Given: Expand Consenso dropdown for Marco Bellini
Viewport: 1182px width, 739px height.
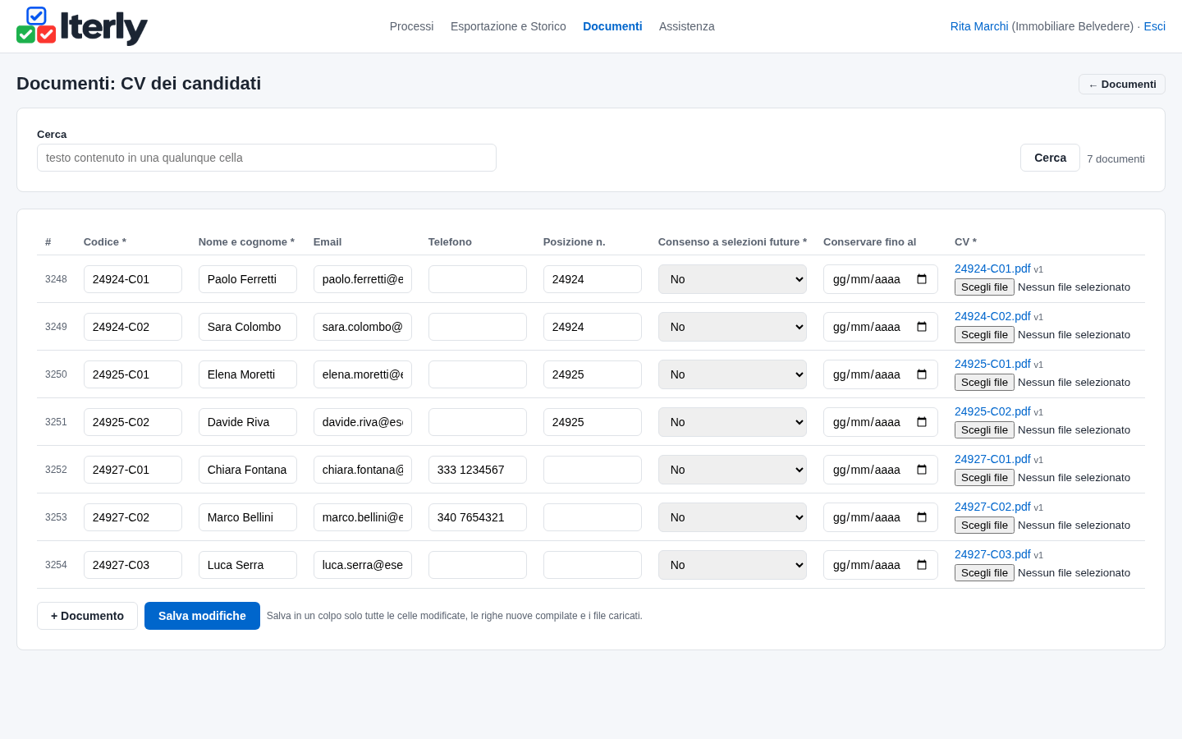Looking at the screenshot, I should pyautogui.click(x=732, y=517).
